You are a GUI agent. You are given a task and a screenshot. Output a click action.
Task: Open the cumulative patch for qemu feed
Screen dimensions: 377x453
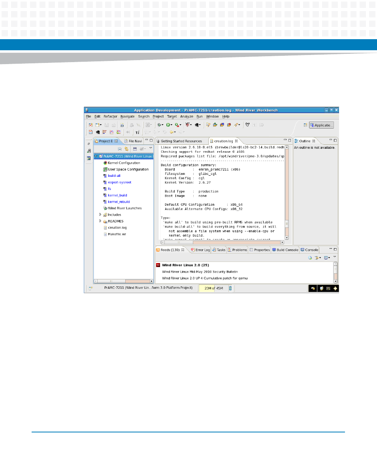[205, 278]
